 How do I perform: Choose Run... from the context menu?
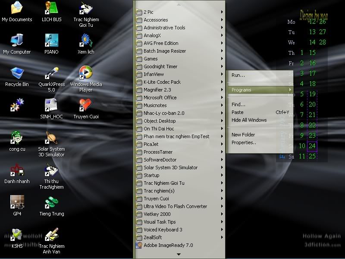[x=238, y=75]
